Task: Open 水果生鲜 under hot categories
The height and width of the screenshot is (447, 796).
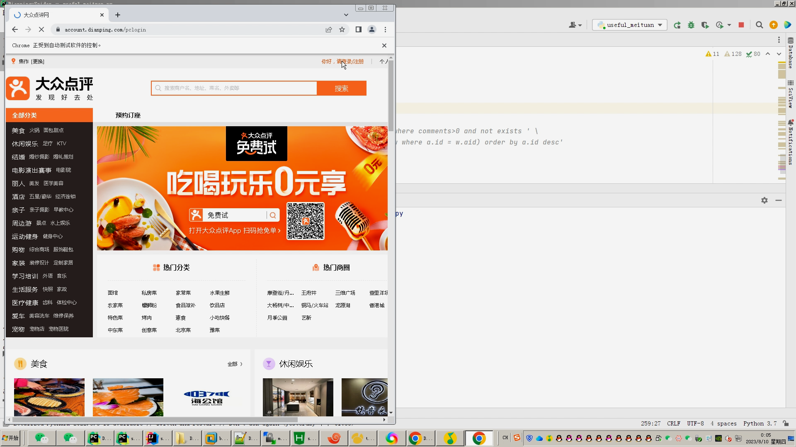Action: pyautogui.click(x=220, y=293)
